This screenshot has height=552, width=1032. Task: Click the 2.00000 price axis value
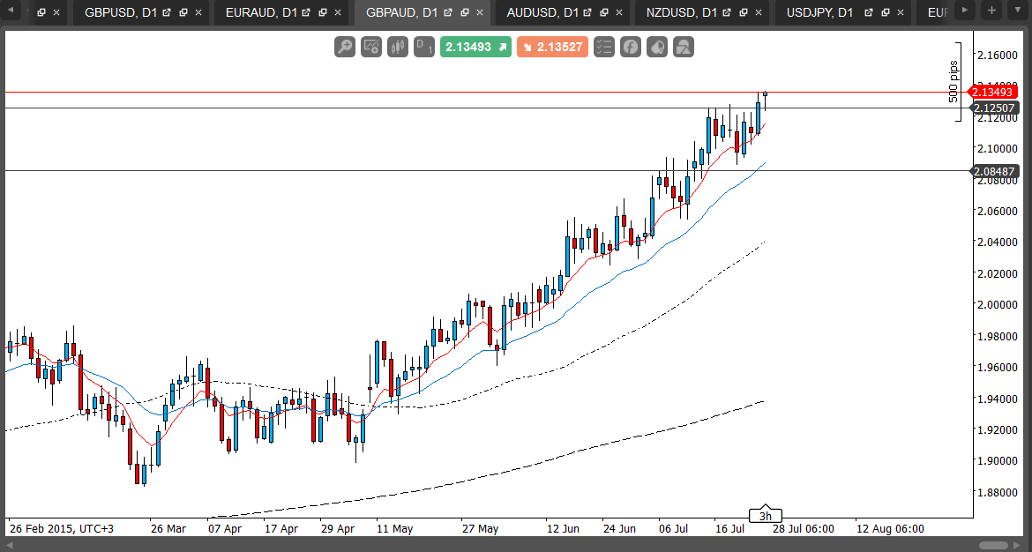[x=998, y=304]
